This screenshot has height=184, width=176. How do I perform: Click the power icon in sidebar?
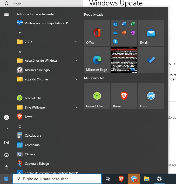tap(6, 167)
